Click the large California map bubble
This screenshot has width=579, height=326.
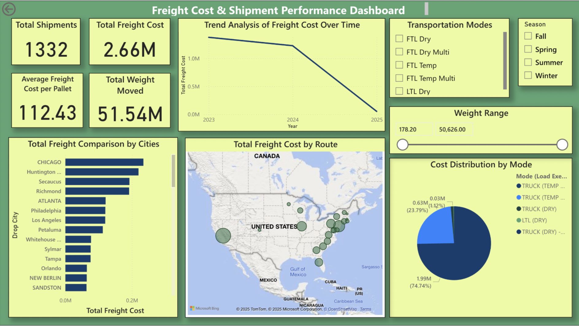click(x=223, y=236)
